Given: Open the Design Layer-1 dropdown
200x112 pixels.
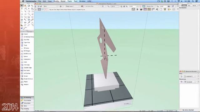Looking at the screenshot, I should [73, 6].
